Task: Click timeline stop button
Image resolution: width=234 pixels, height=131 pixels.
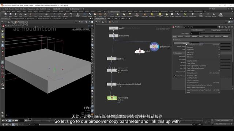Action: coord(10,120)
